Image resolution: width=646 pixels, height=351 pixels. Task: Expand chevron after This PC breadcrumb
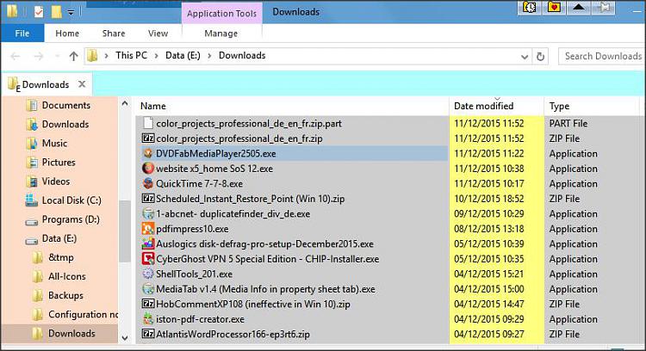[157, 56]
